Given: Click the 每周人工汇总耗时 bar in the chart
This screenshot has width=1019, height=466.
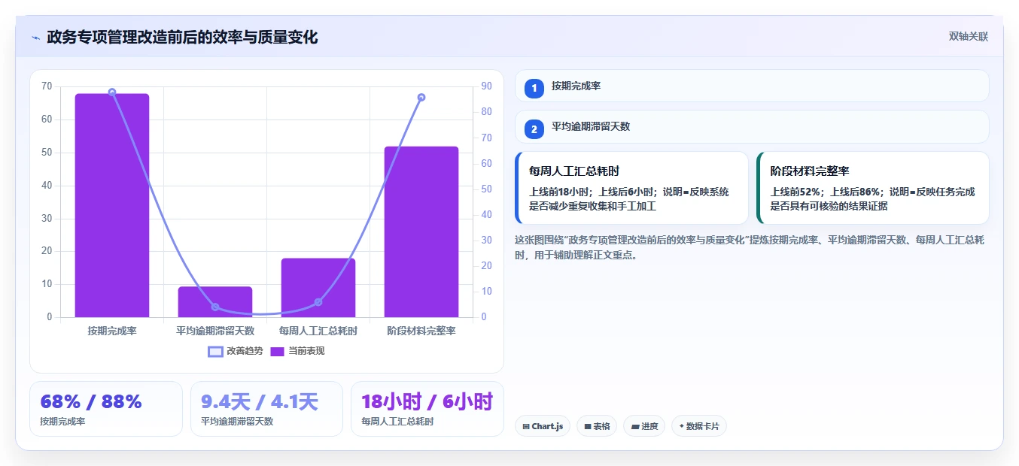Looking at the screenshot, I should point(318,288).
